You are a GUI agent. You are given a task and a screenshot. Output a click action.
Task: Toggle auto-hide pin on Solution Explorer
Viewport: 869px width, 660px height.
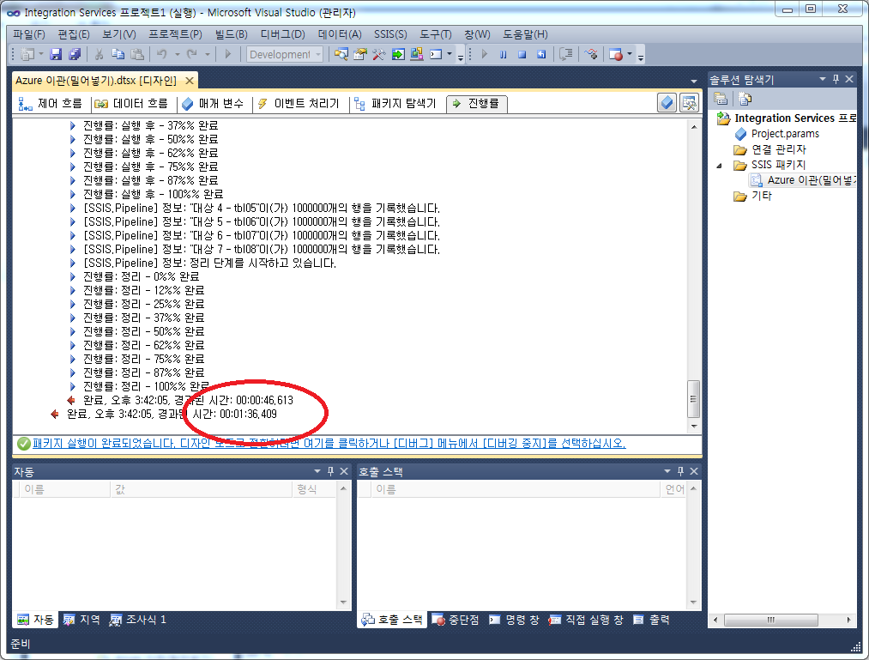coord(836,79)
